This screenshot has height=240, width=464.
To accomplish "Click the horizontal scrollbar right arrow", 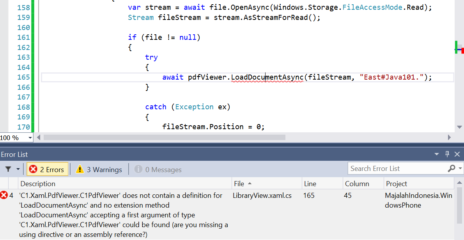I will [x=449, y=137].
